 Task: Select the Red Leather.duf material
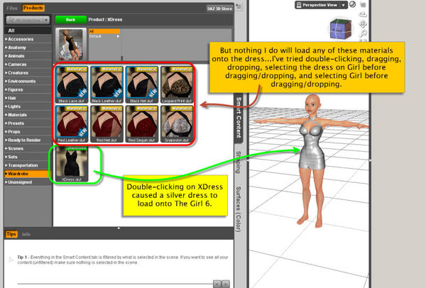pyautogui.click(x=72, y=124)
